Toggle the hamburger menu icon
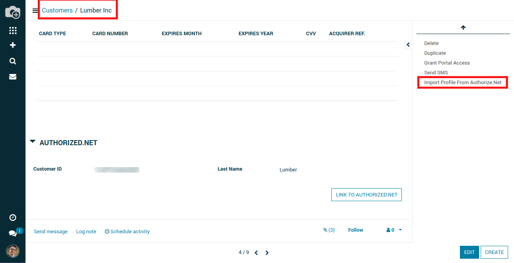 click(35, 11)
